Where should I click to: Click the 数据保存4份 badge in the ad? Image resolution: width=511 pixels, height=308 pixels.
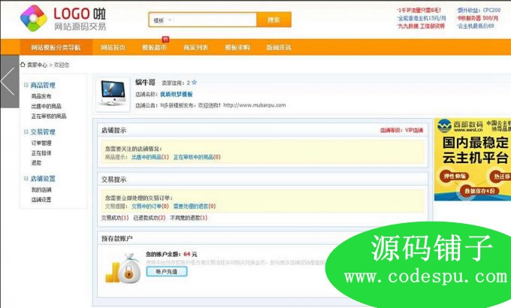point(479,191)
